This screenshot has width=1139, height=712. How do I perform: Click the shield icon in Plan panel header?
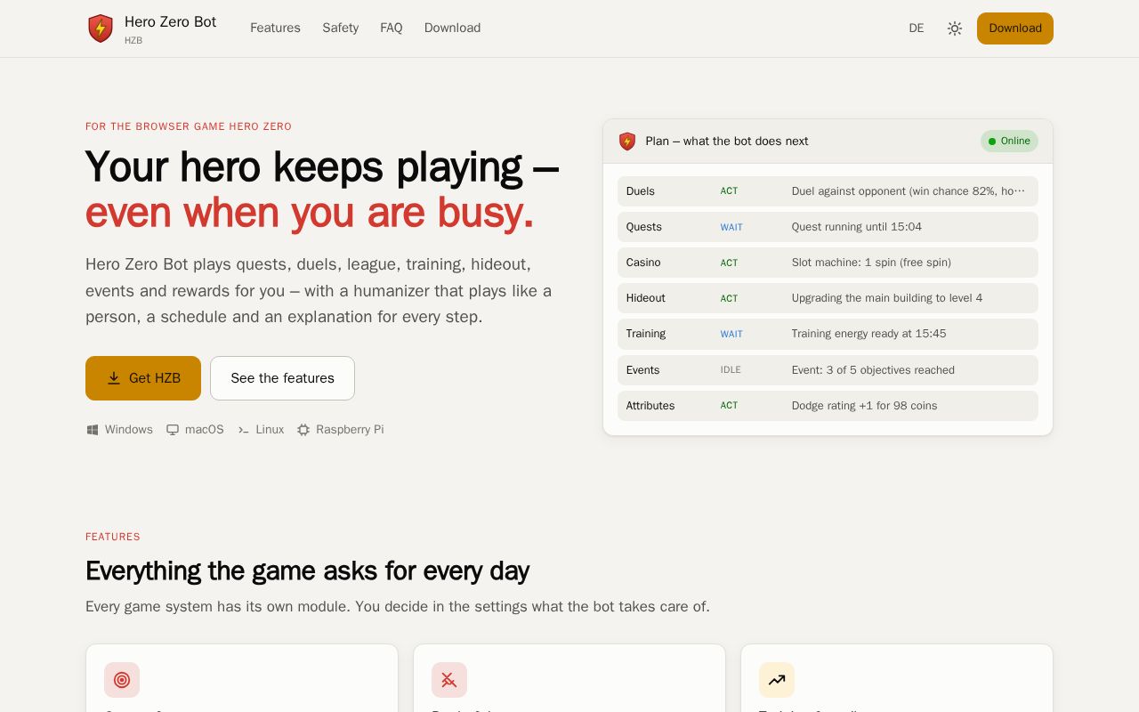tap(627, 142)
